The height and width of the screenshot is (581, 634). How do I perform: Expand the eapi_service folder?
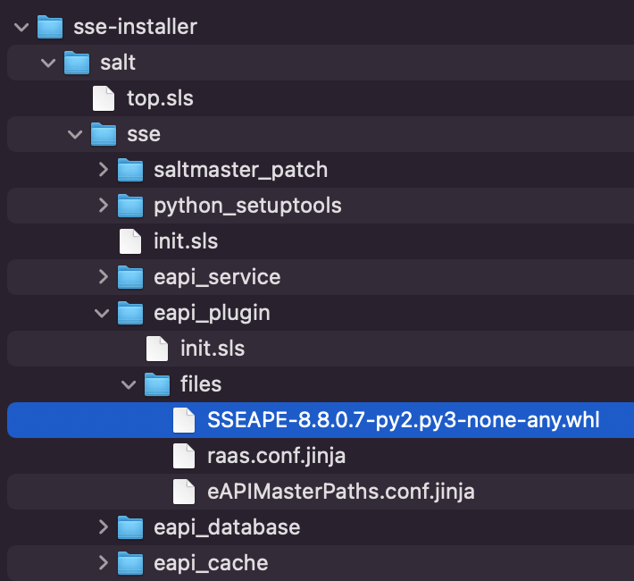point(103,277)
